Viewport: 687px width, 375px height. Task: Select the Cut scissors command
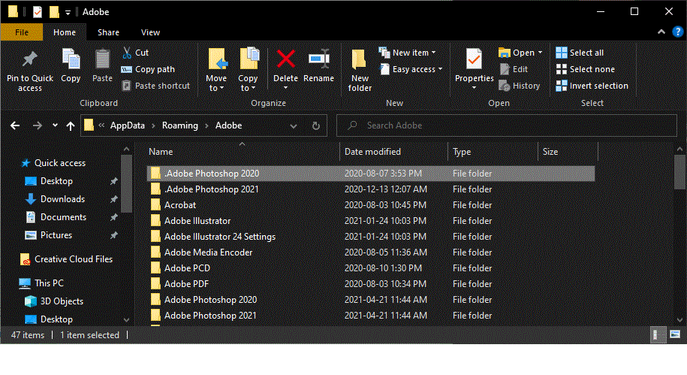coord(135,53)
